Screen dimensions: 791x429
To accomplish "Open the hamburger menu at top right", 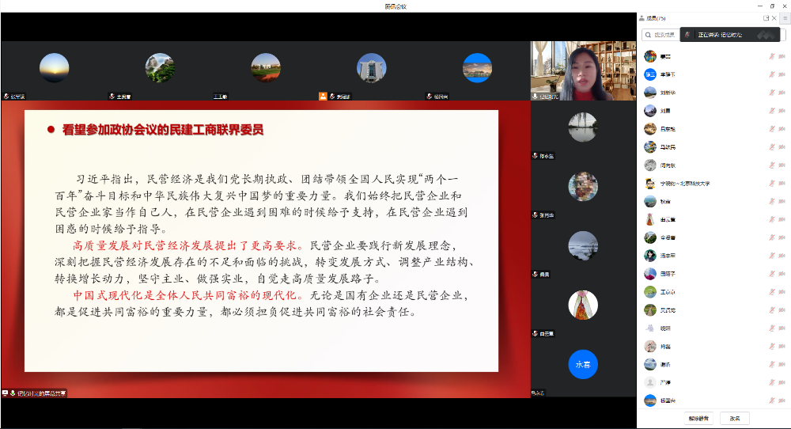I will point(785,17).
